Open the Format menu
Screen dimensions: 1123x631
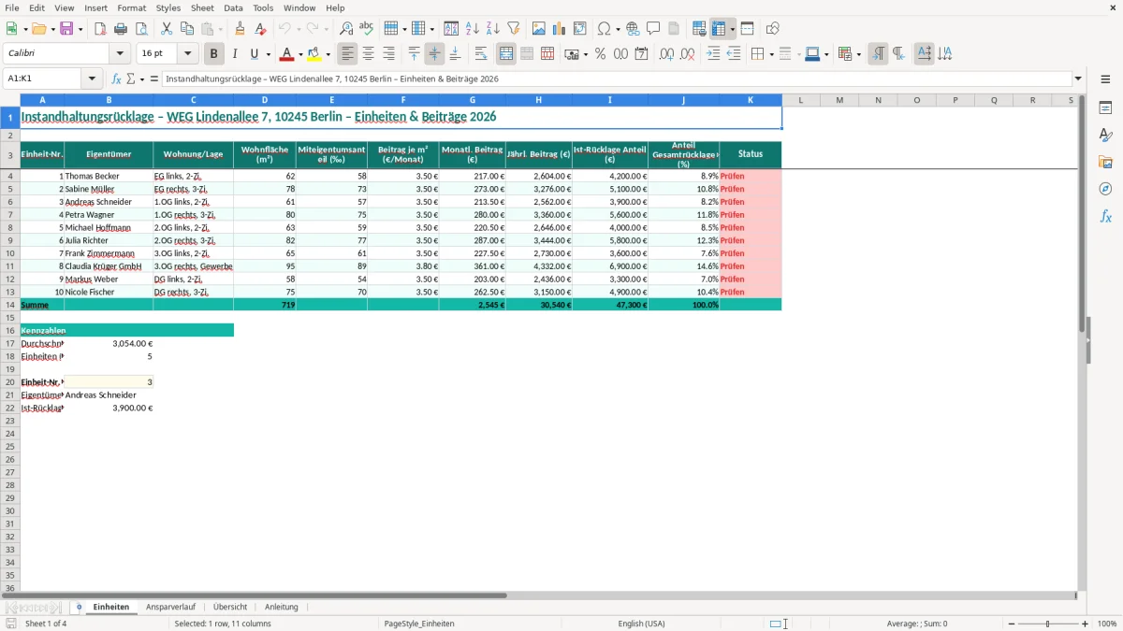131,7
